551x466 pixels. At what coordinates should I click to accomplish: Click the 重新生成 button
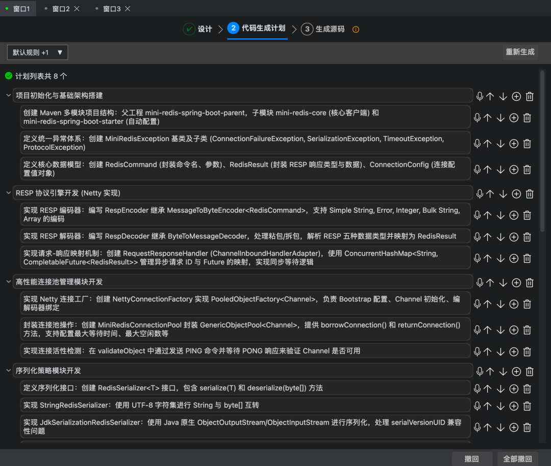520,52
